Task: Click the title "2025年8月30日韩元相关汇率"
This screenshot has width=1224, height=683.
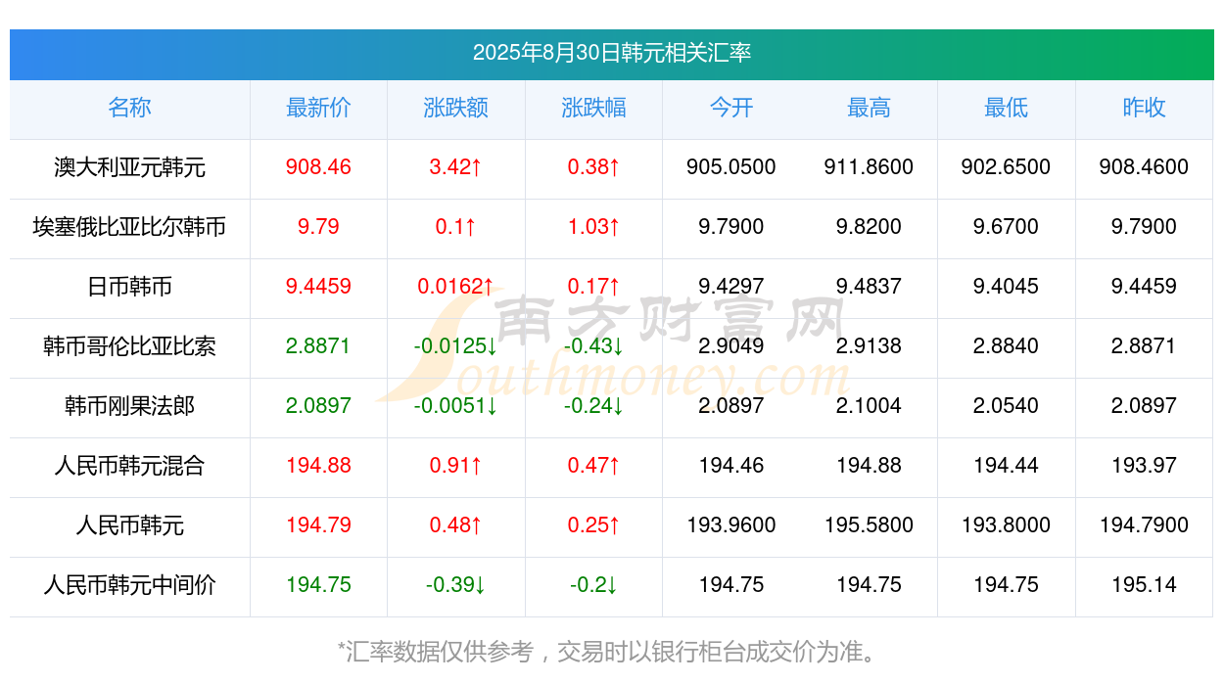Action: click(x=612, y=53)
